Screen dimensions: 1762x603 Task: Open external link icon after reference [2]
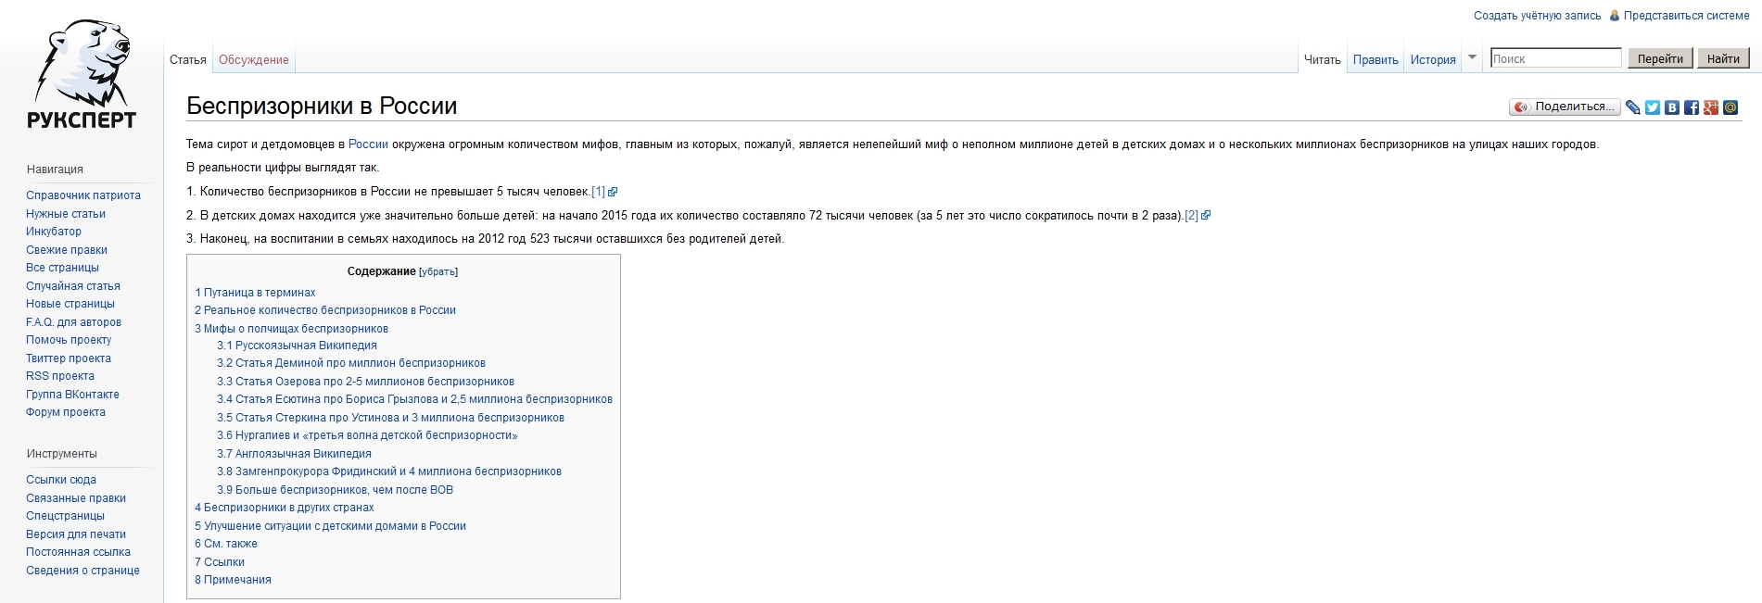coord(1206,216)
